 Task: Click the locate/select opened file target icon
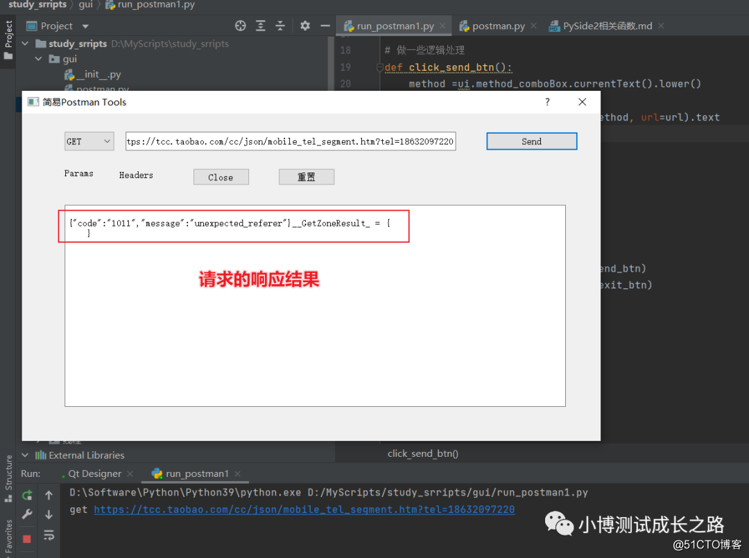tap(240, 26)
